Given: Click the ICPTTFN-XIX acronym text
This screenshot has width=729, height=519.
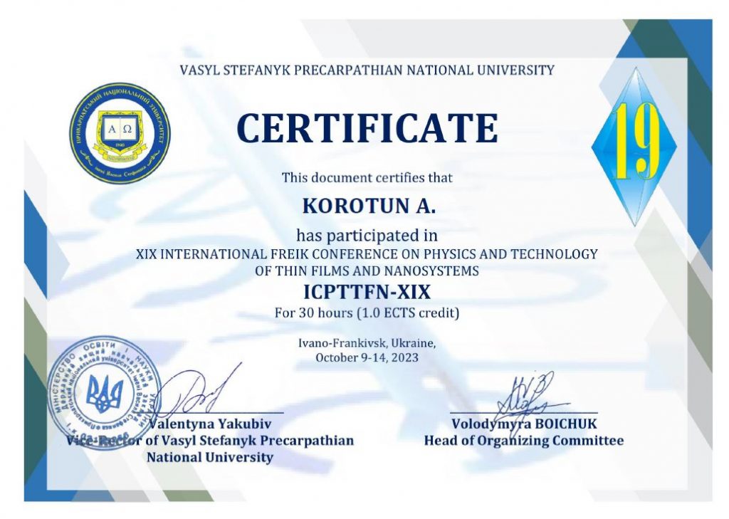Looking at the screenshot, I should coord(367,293).
